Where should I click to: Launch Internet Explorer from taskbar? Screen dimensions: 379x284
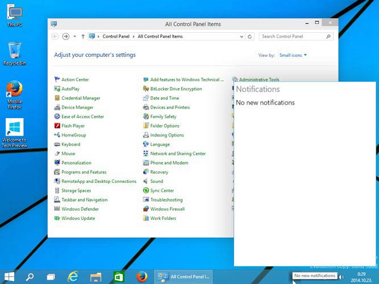pyautogui.click(x=73, y=277)
